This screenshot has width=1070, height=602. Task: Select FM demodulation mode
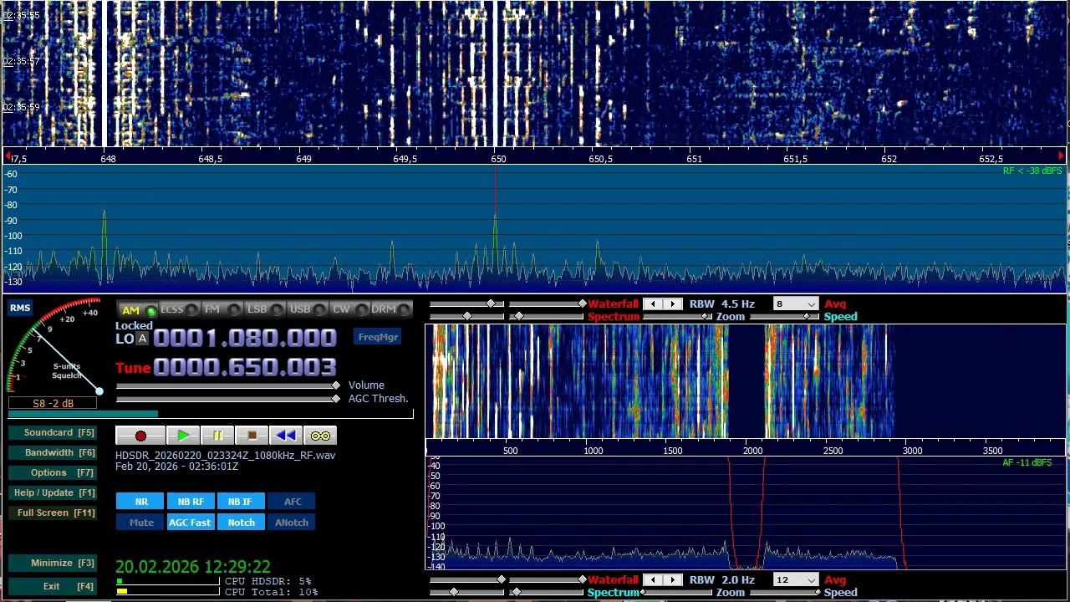[x=222, y=310]
